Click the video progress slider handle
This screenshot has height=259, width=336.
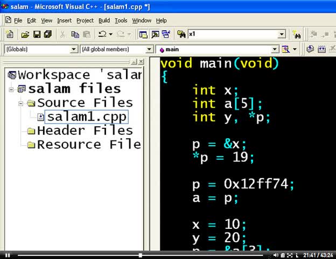141,255
